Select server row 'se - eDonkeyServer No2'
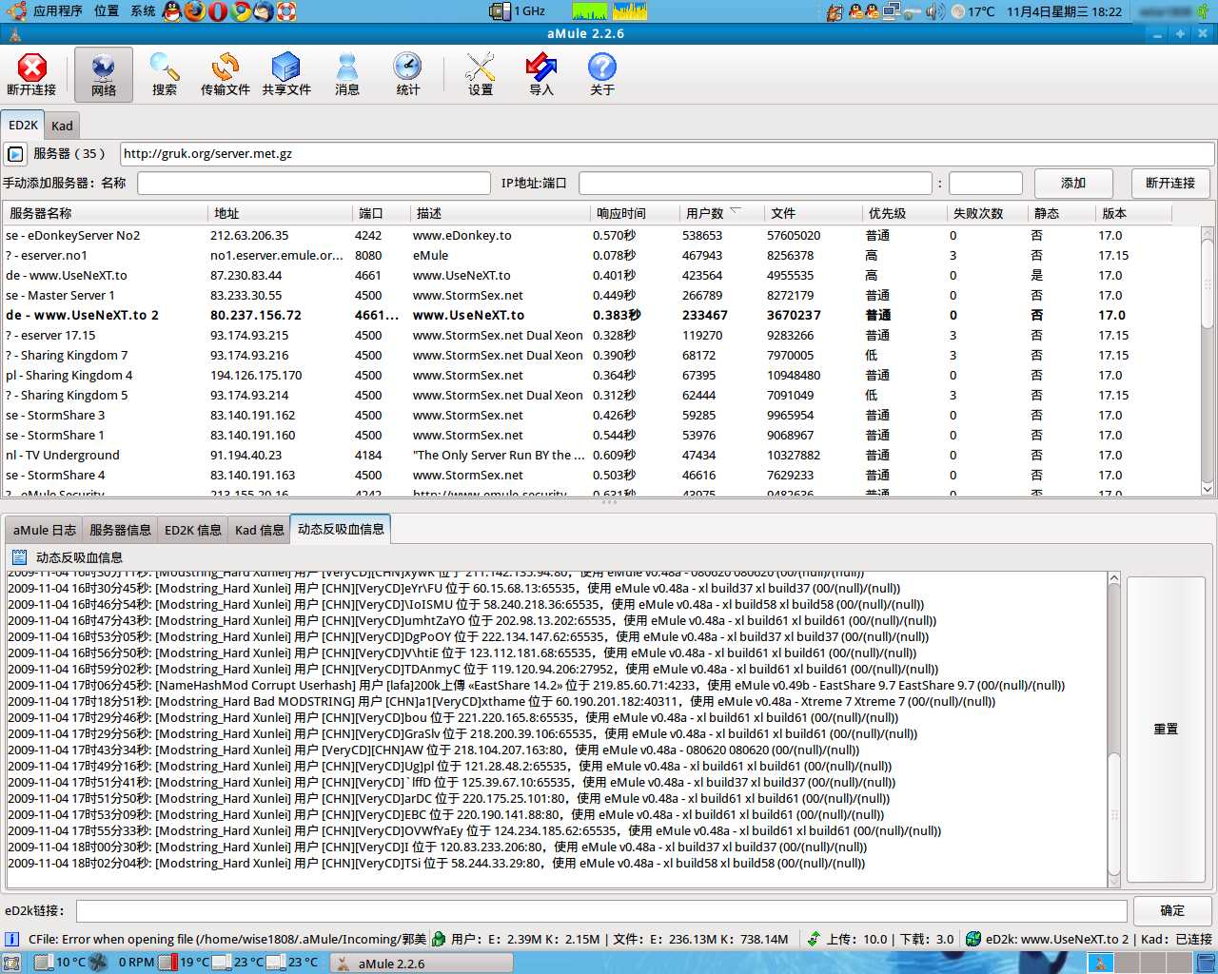Image resolution: width=1218 pixels, height=974 pixels. (602, 235)
